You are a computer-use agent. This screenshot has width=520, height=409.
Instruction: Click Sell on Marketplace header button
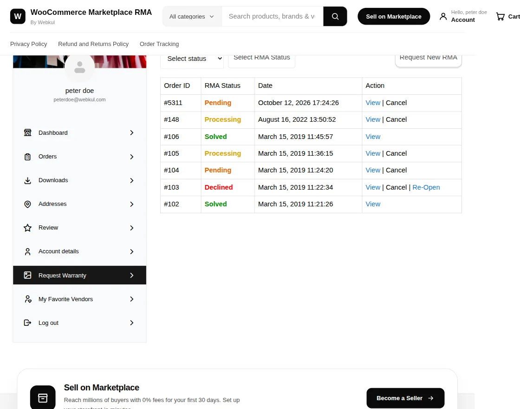pos(394,16)
